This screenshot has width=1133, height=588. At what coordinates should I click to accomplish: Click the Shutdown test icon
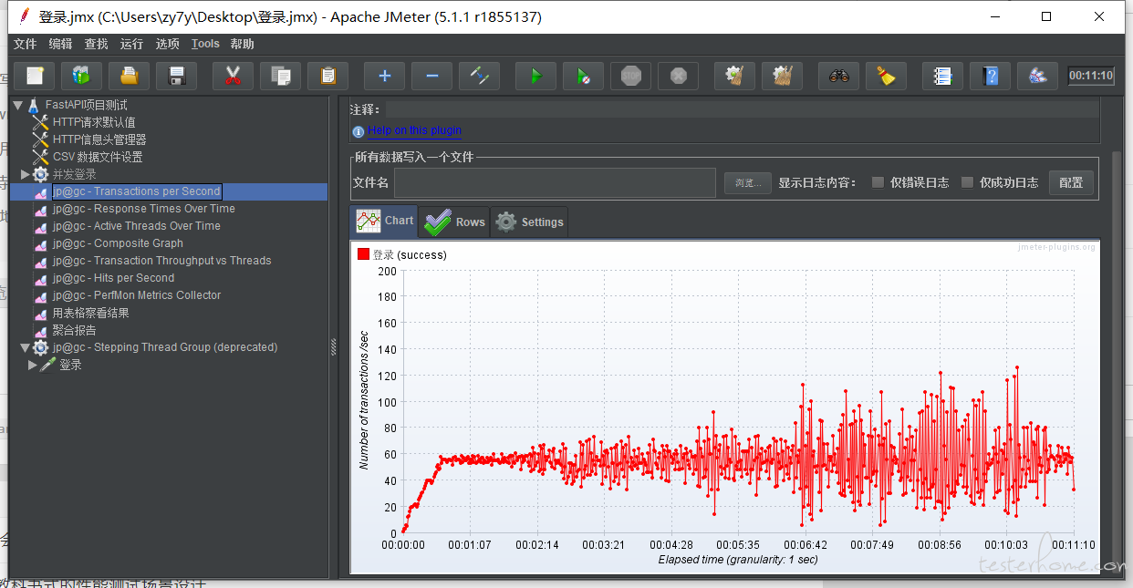(x=679, y=77)
